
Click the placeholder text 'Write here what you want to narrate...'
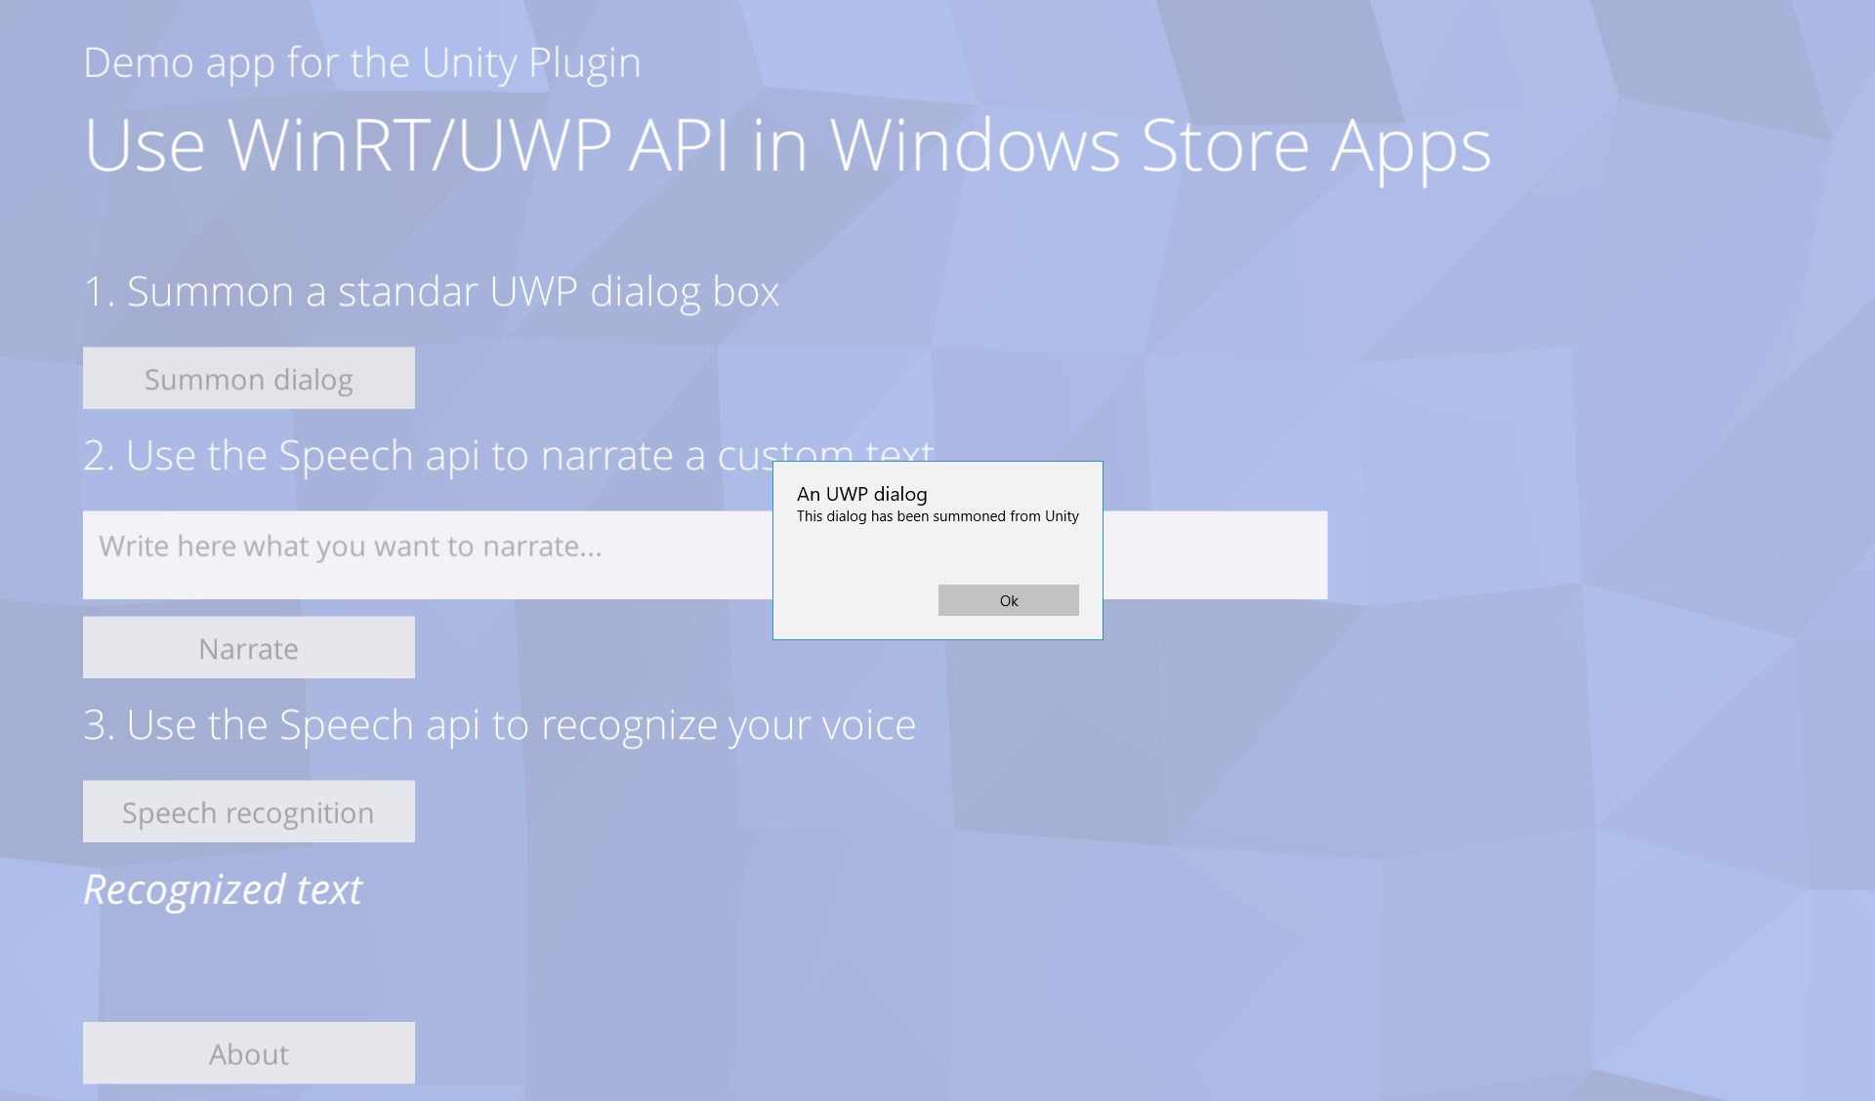pos(352,547)
